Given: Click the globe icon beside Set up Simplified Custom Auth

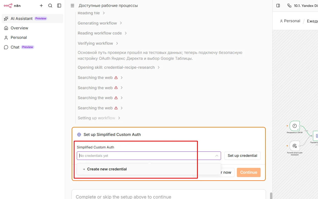Looking at the screenshot, I should 79,135.
